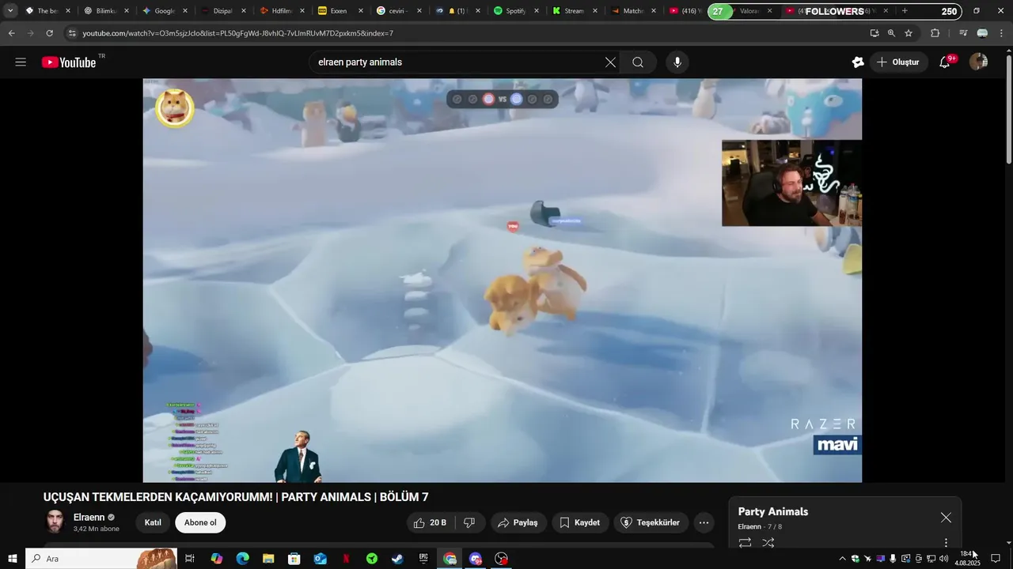Viewport: 1013px width, 569px height.
Task: Open the YouTube hamburger guide menu
Action: [x=21, y=62]
